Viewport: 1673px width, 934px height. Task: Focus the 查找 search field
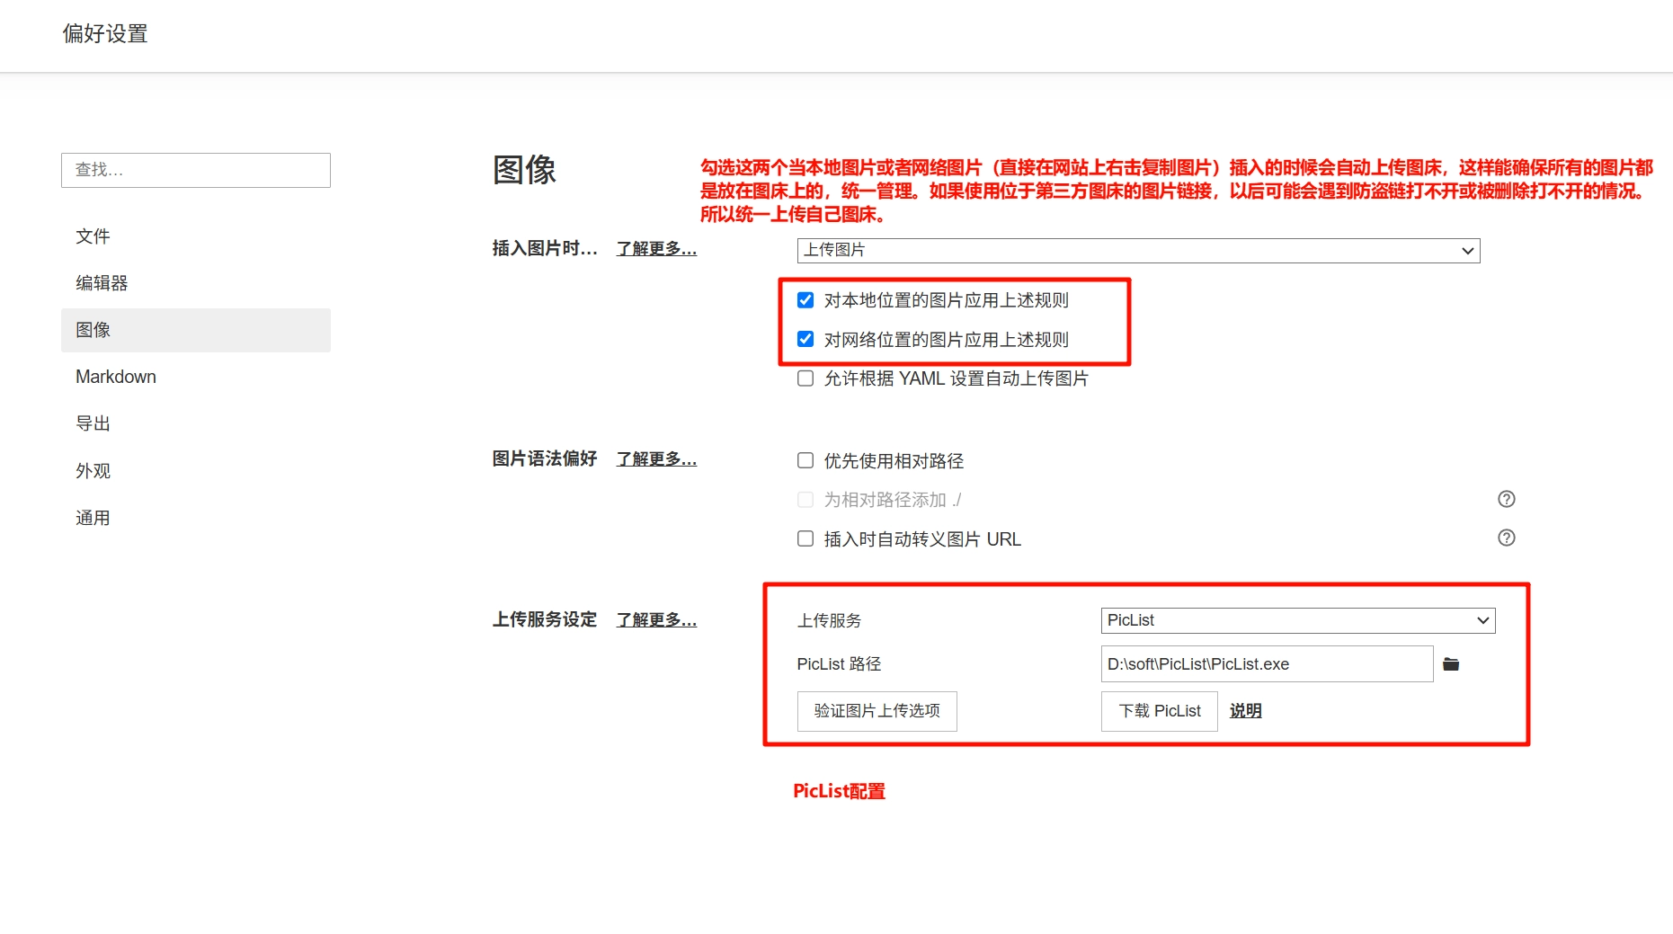(x=196, y=170)
